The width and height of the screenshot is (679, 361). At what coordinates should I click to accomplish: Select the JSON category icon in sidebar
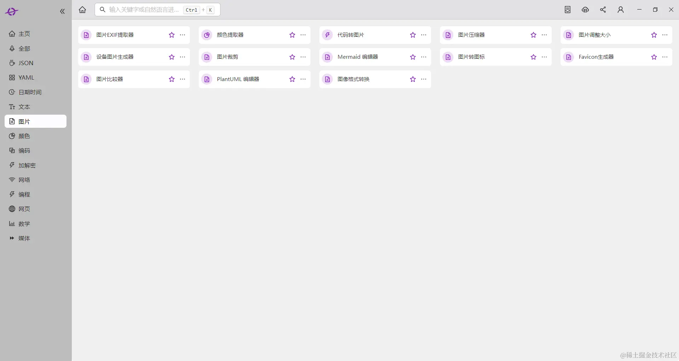[x=12, y=63]
